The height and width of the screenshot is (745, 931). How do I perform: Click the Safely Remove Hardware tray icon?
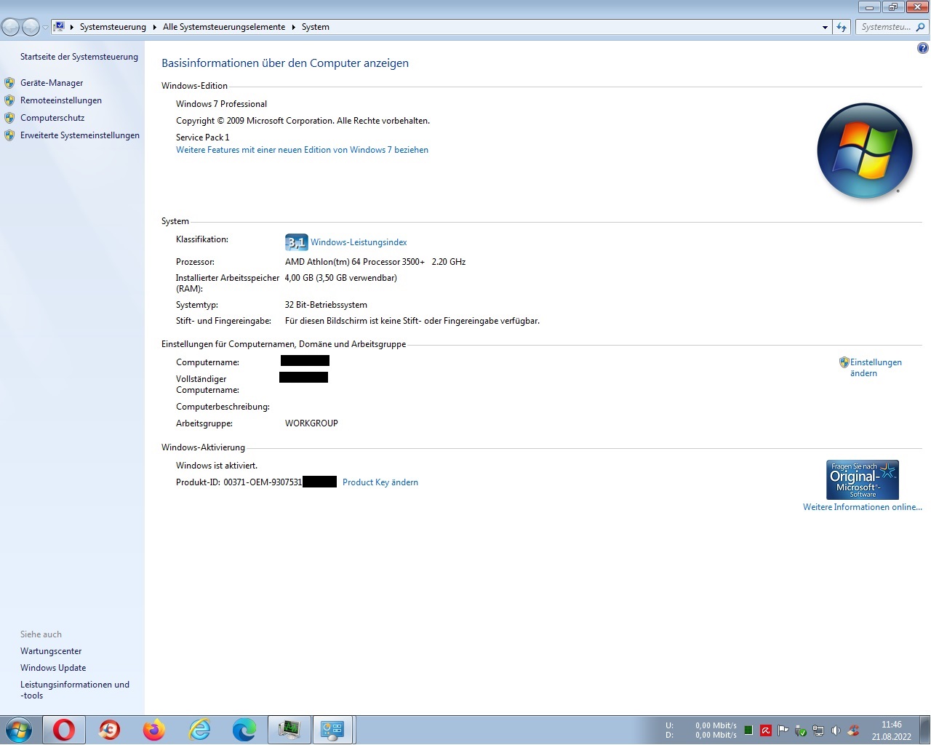[x=801, y=730]
